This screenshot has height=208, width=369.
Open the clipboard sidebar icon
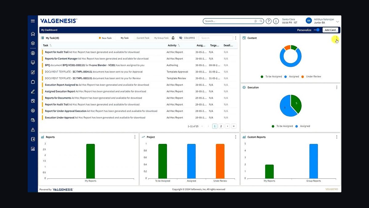[x=33, y=82]
